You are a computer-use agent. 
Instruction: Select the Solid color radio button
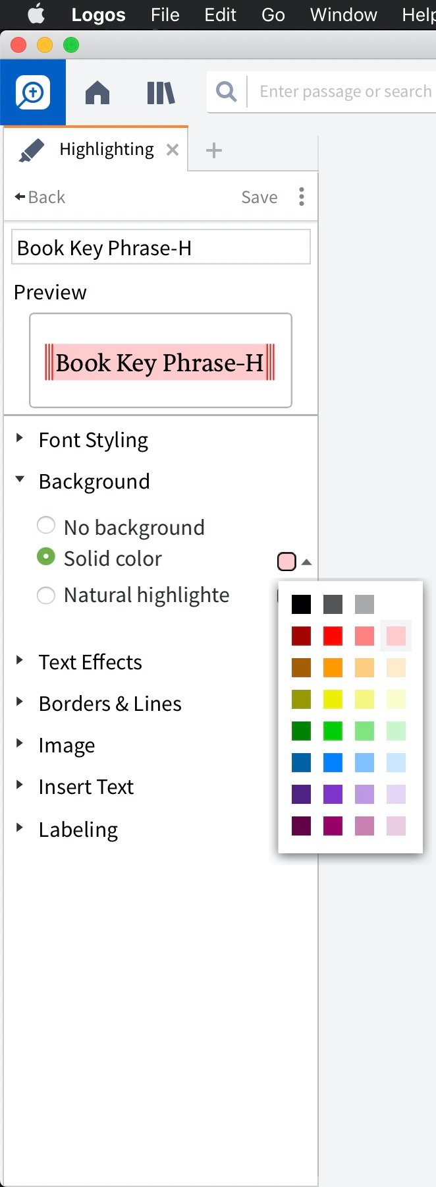pyautogui.click(x=46, y=557)
